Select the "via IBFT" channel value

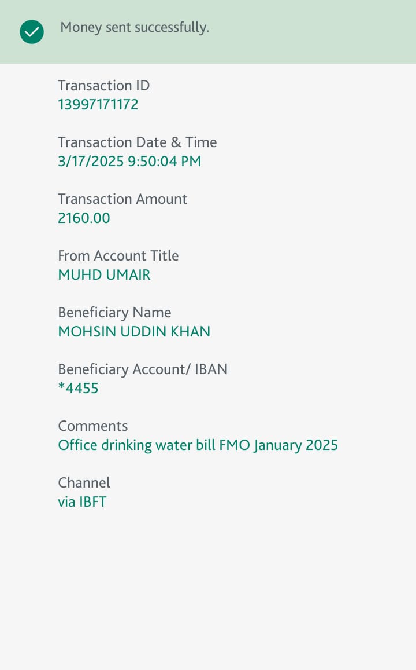pyautogui.click(x=82, y=502)
